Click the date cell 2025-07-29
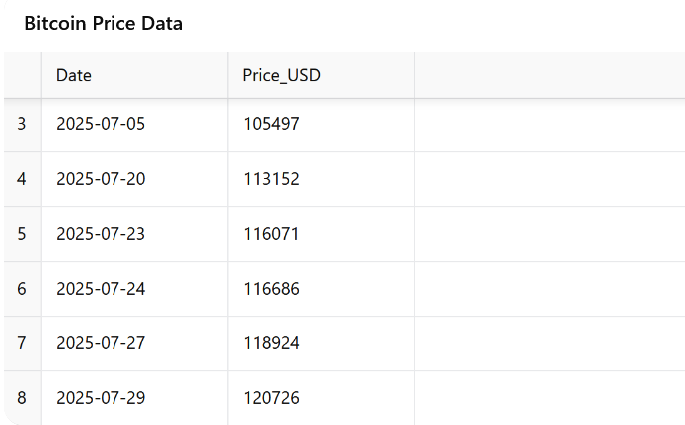The width and height of the screenshot is (685, 425). [x=134, y=398]
